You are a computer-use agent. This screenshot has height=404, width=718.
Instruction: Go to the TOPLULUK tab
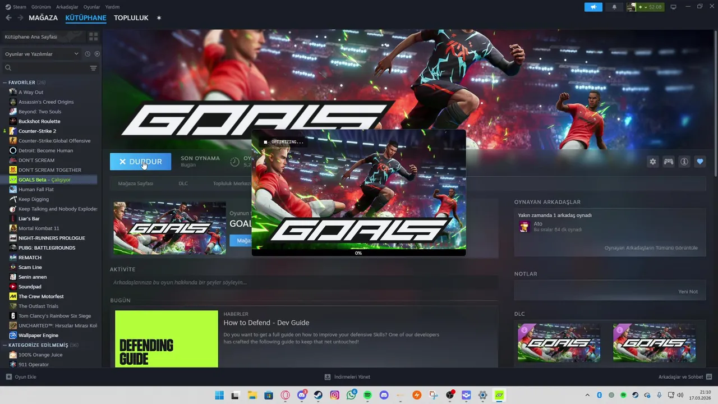click(131, 18)
